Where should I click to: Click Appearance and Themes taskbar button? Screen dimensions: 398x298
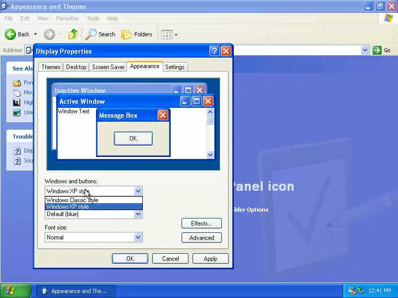tap(76, 291)
